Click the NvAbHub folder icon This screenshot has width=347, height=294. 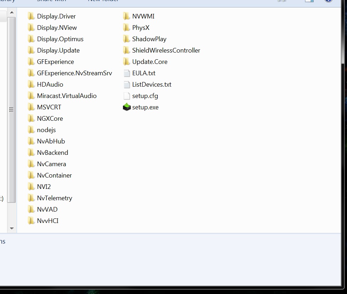coord(31,141)
